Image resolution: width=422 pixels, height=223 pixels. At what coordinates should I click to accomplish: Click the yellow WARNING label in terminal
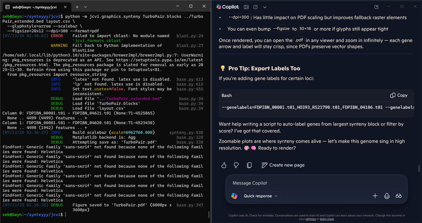[x=59, y=45]
